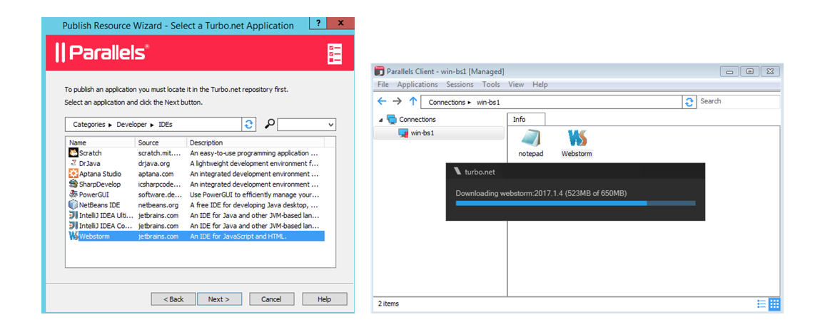Click the drjava.org source cell
Image resolution: width=825 pixels, height=332 pixels.
155,163
